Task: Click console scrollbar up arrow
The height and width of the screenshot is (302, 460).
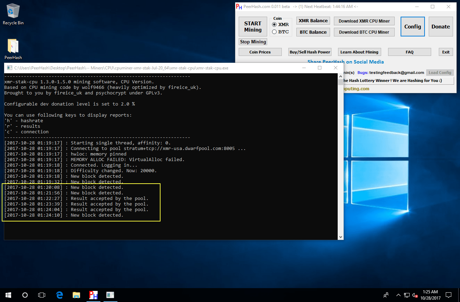Action: [x=340, y=76]
